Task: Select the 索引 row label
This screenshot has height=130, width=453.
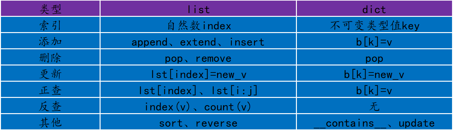Action: (x=50, y=25)
